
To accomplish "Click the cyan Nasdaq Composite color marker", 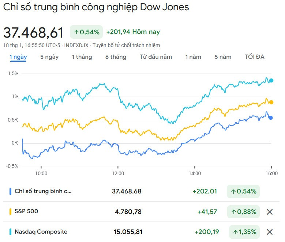I will coord(10,232).
